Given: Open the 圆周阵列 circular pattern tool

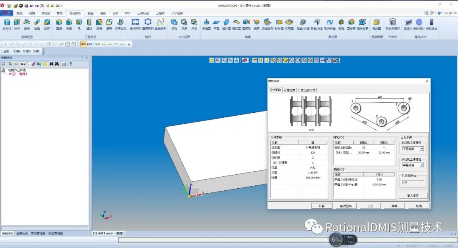Looking at the screenshot, I should [x=148, y=24].
